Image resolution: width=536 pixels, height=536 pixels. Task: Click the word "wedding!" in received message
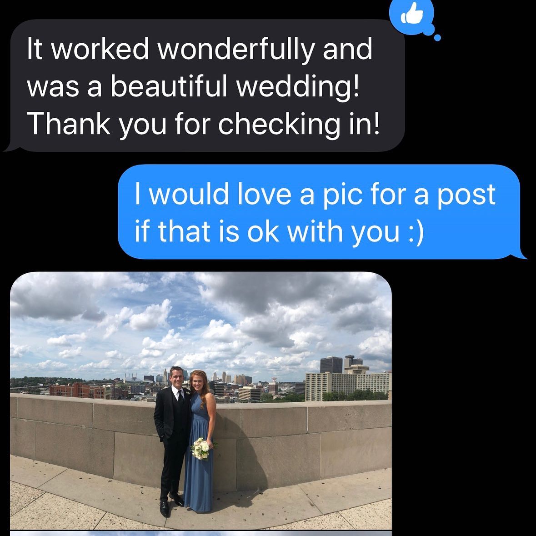coord(298,85)
